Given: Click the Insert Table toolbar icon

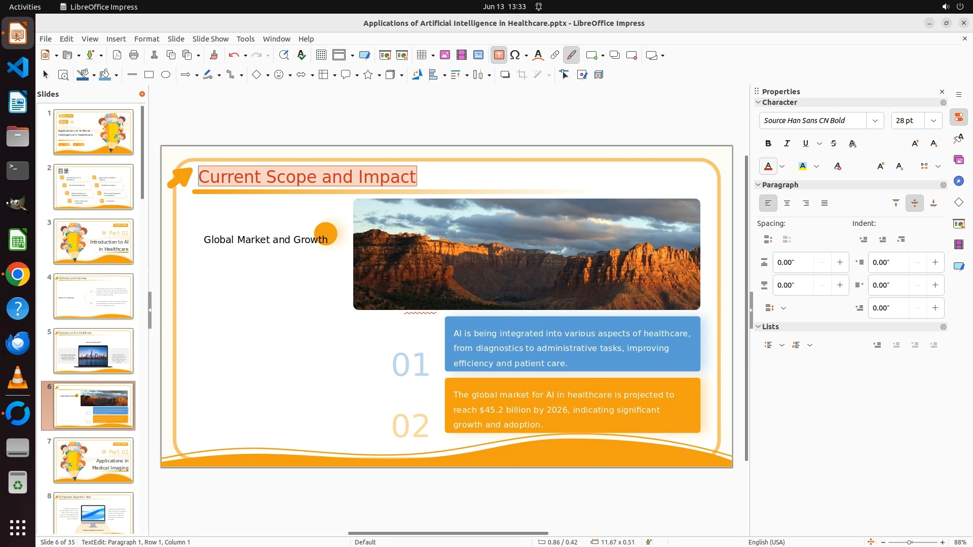Looking at the screenshot, I should [x=421, y=55].
